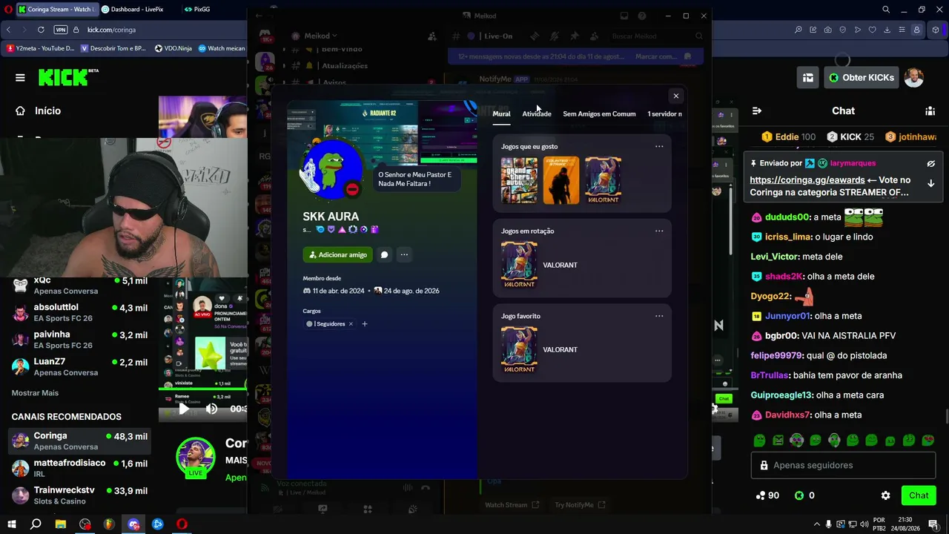Close the Discord profile popup
Image resolution: width=949 pixels, height=534 pixels.
[x=675, y=96]
